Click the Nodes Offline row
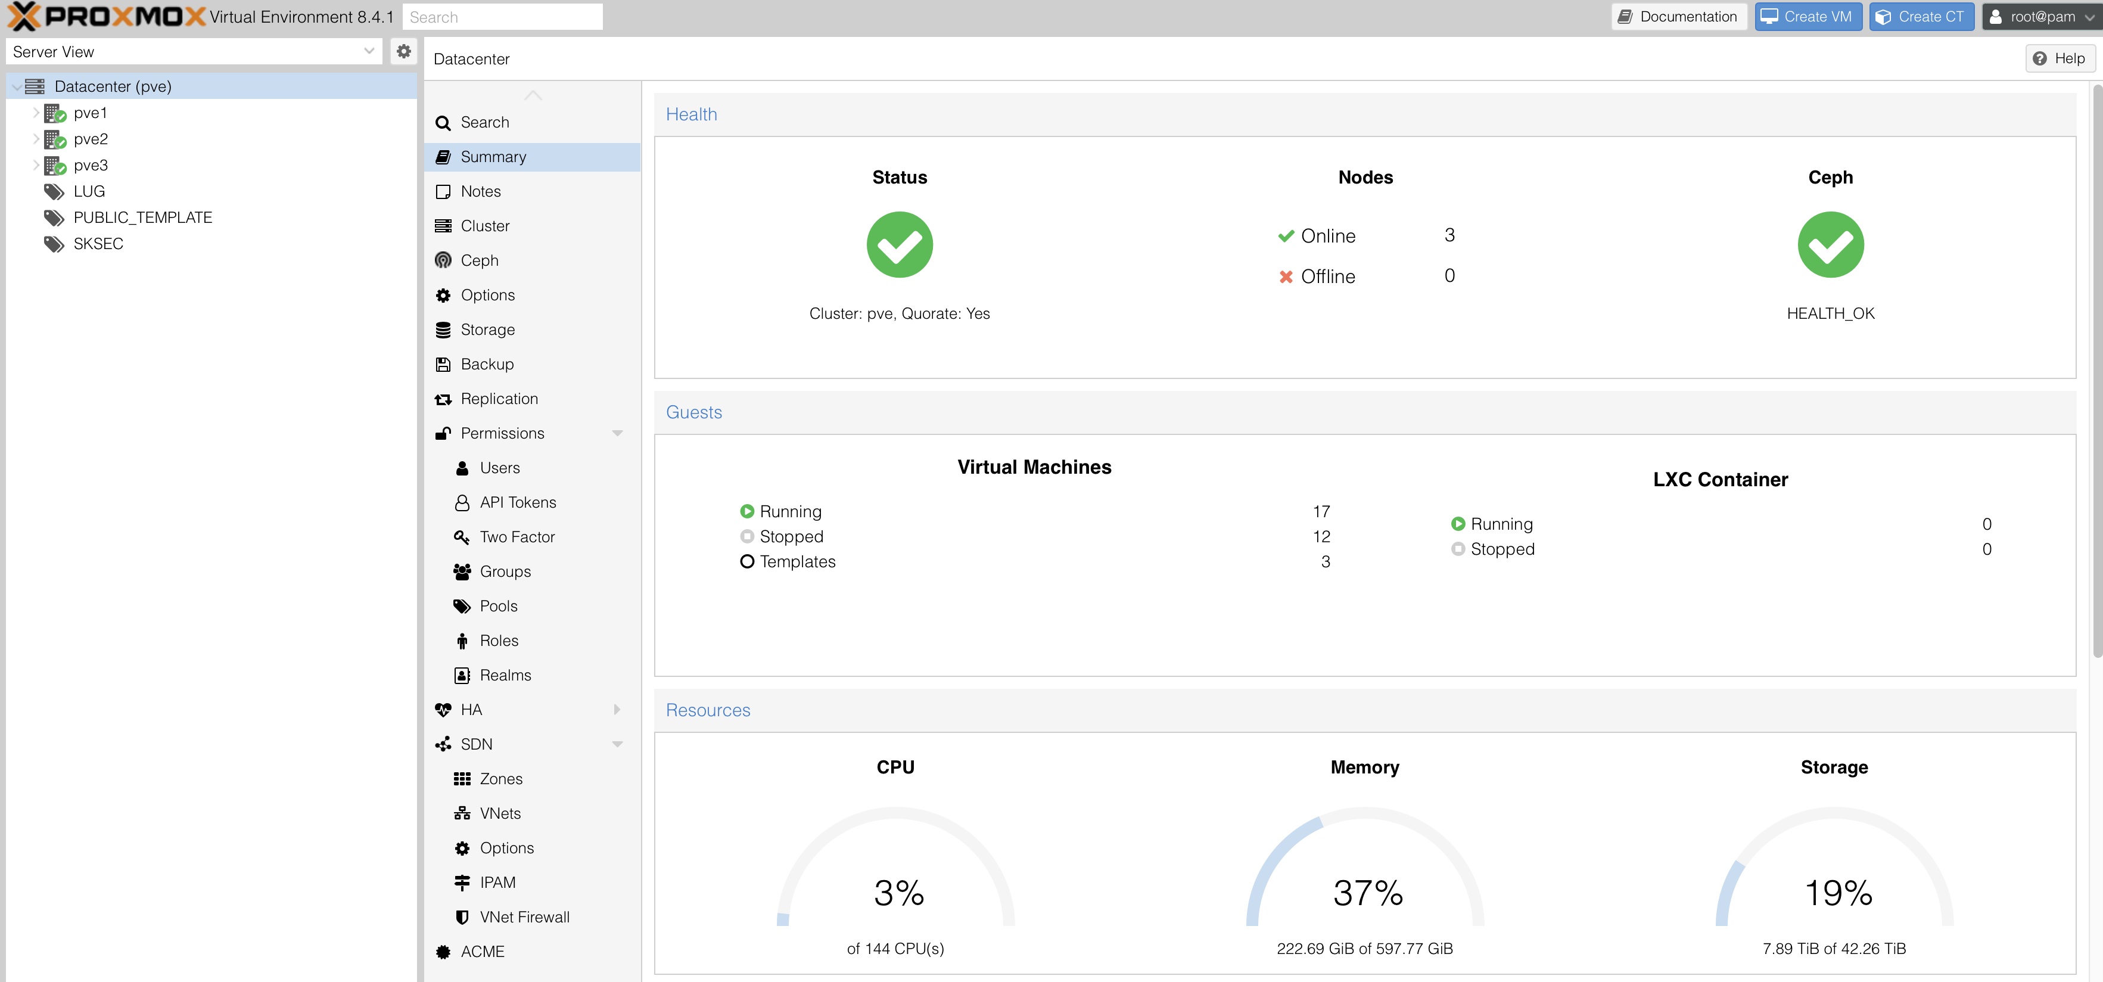This screenshot has height=982, width=2103. [x=1366, y=276]
